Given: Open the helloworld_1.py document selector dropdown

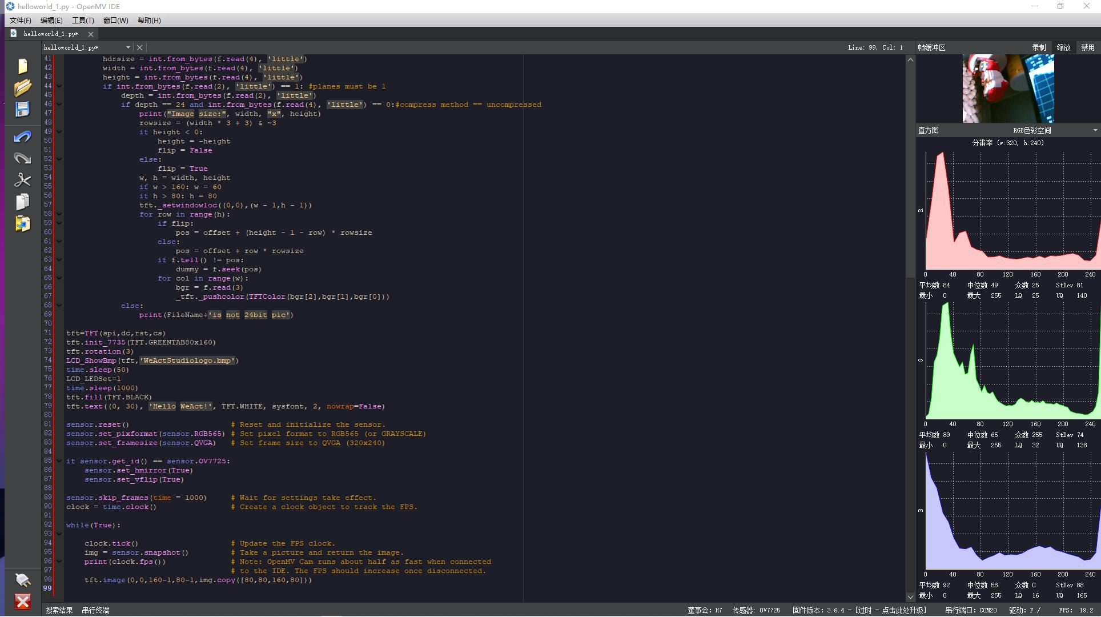Looking at the screenshot, I should pos(127,47).
